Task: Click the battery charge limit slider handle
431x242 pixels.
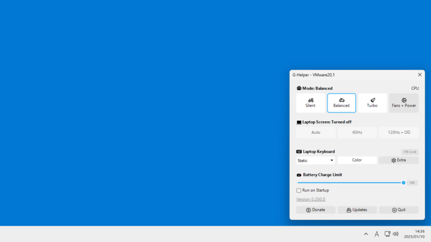Action: [x=403, y=183]
